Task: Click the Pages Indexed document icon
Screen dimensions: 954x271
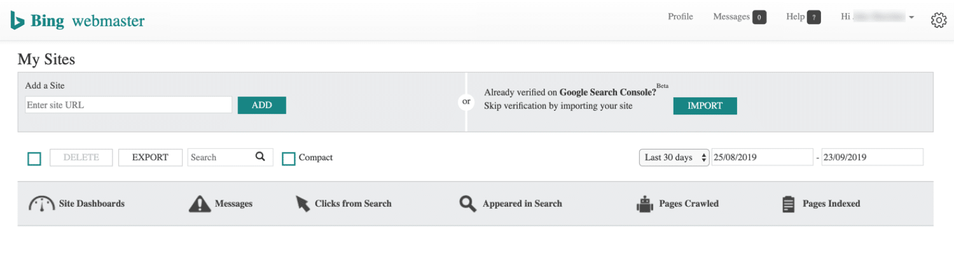Action: (x=789, y=204)
